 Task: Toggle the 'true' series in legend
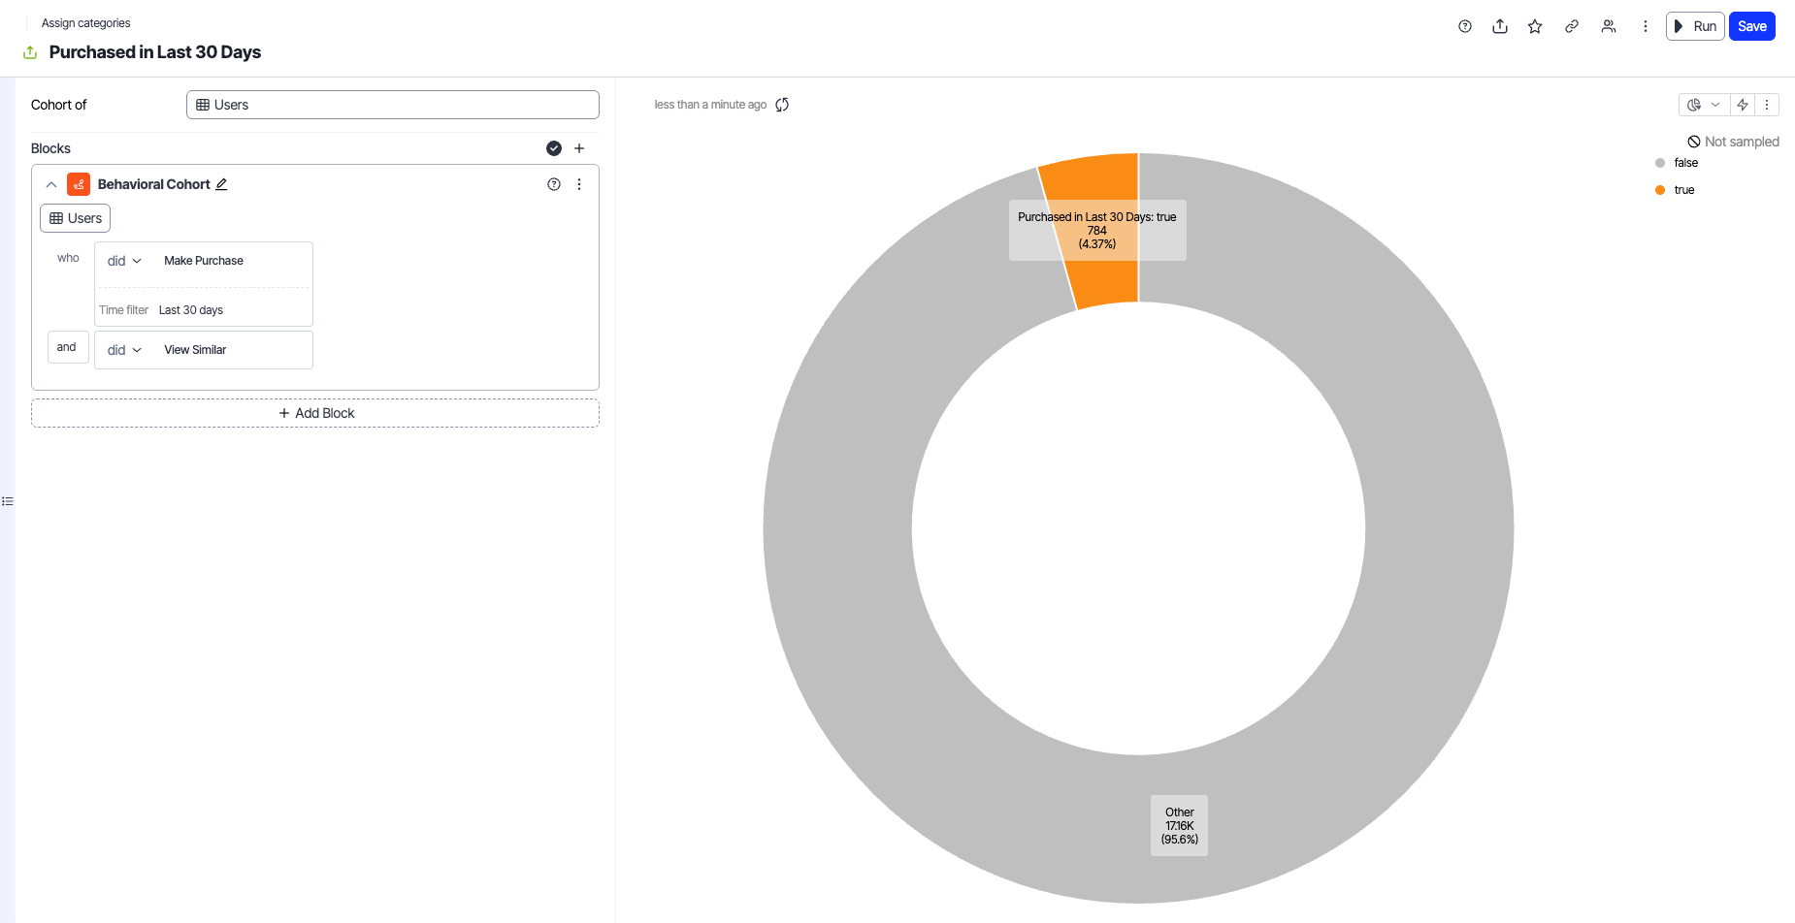tap(1683, 190)
